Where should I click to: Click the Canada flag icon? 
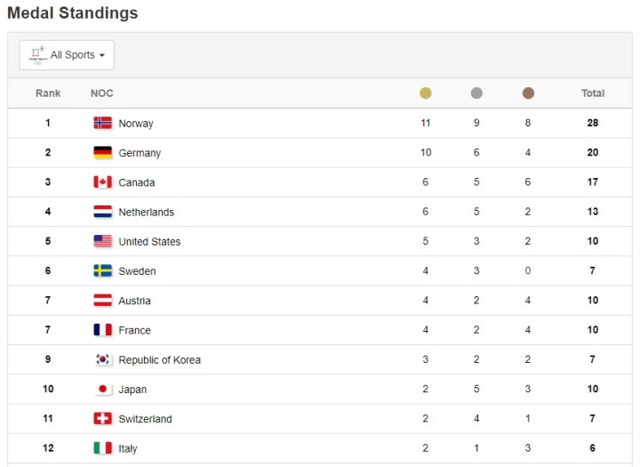103,182
